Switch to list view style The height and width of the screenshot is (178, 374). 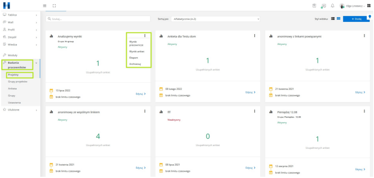point(332,19)
